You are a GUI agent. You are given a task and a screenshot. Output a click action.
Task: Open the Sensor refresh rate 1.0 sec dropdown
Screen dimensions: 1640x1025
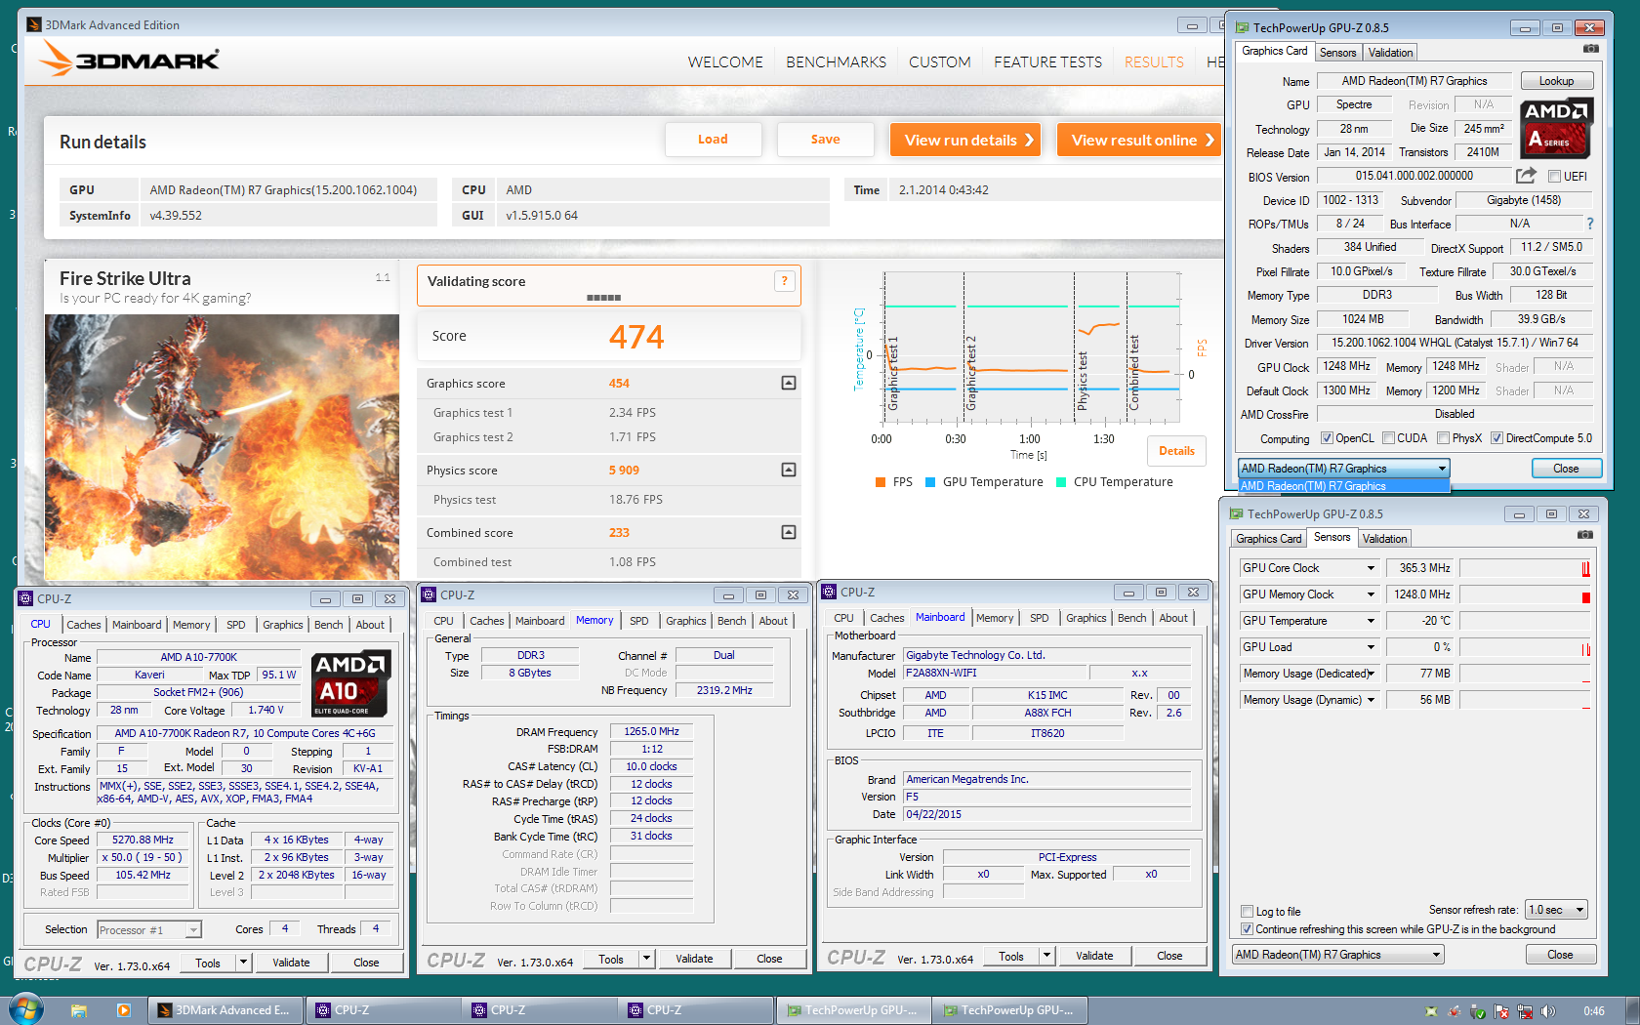[1557, 910]
